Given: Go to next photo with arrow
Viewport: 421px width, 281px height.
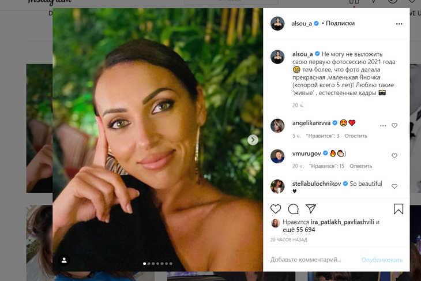Looking at the screenshot, I should point(253,140).
